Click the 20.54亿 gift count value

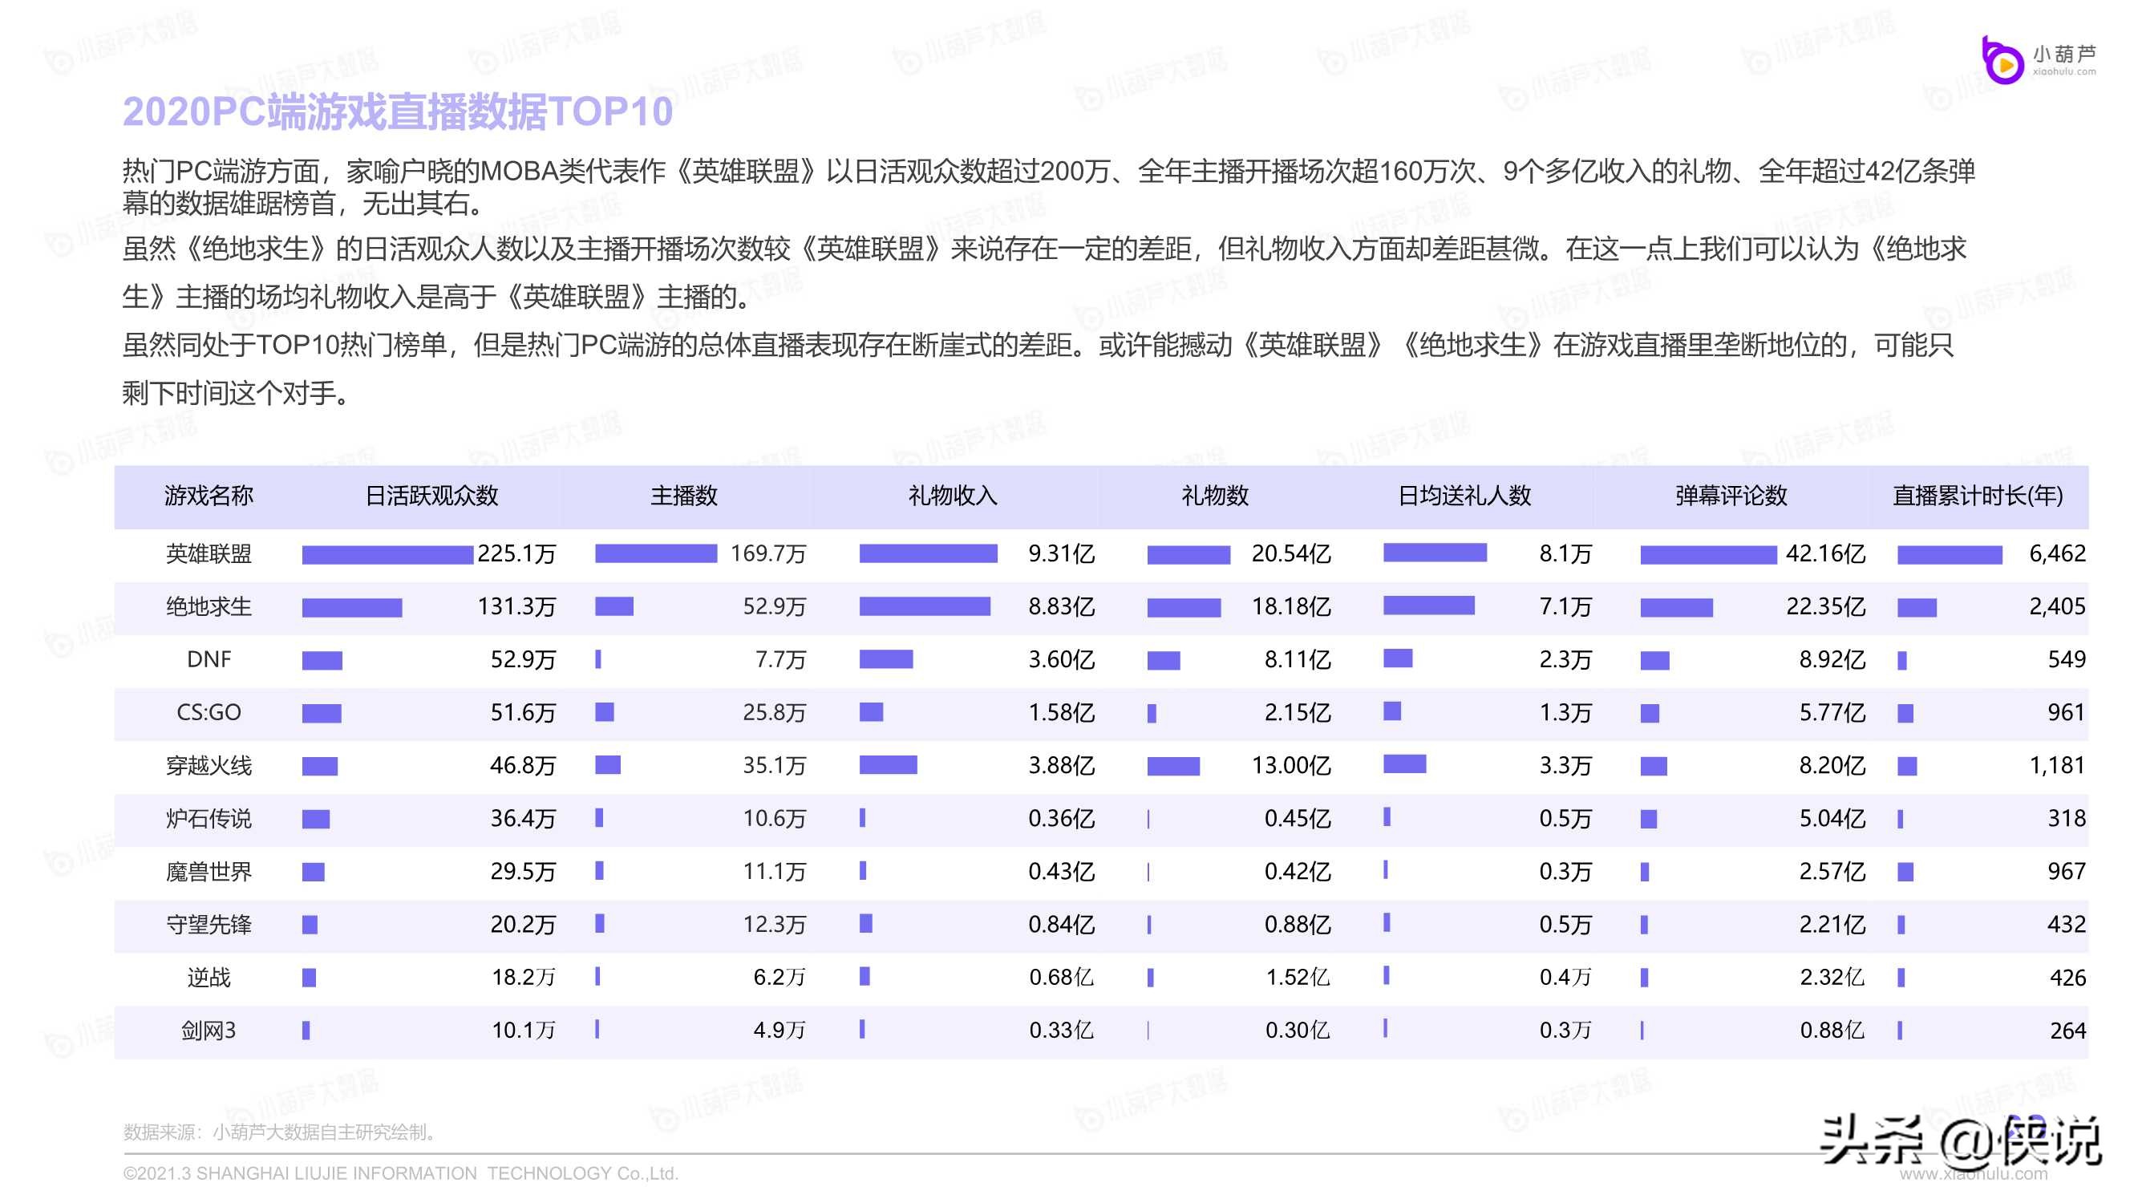[1290, 553]
